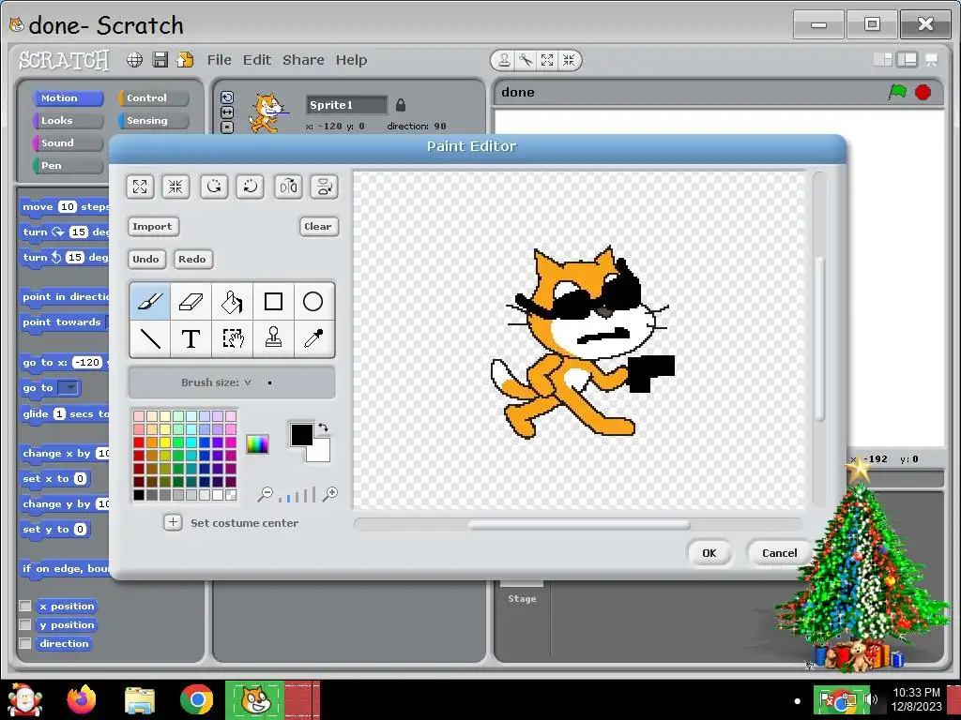Cancel the Paint Editor dialog
This screenshot has width=961, height=720.
coord(780,553)
